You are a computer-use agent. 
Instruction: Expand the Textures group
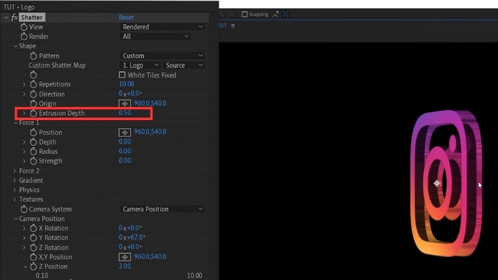point(14,199)
